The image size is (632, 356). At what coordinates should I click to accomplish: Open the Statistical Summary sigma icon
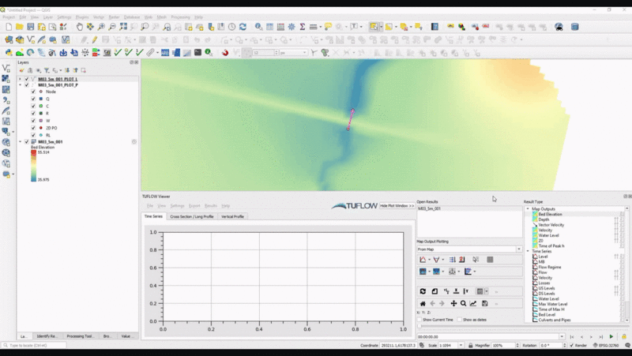pos(302,27)
